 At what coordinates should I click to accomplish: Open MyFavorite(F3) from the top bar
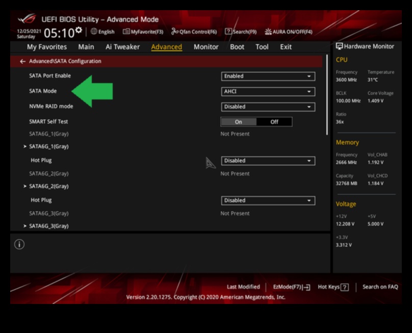point(126,32)
